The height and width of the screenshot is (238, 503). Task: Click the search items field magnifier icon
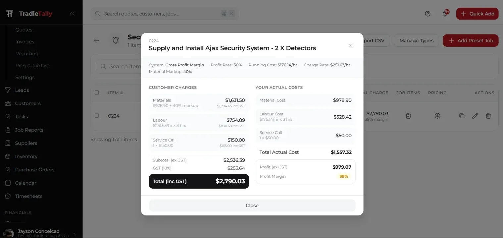(103, 66)
